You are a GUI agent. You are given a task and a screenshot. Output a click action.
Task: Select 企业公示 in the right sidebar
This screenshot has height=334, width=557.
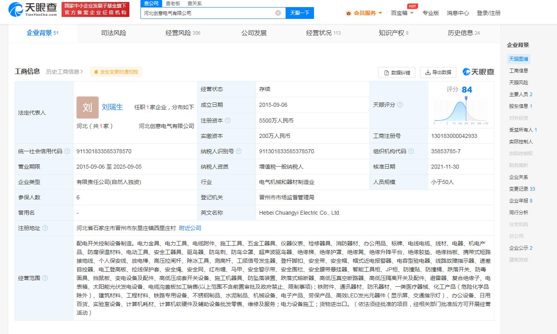coord(521,248)
